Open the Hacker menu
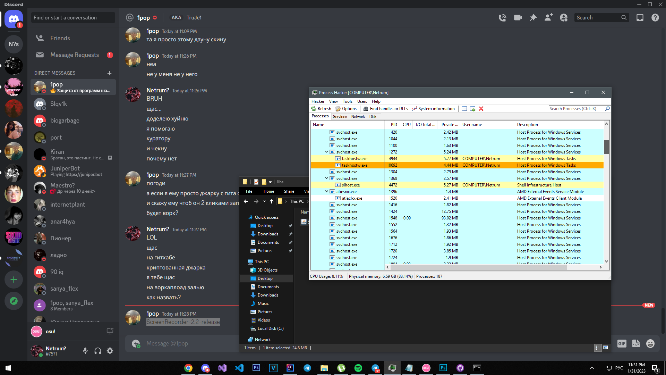This screenshot has height=375, width=666. 318,101
